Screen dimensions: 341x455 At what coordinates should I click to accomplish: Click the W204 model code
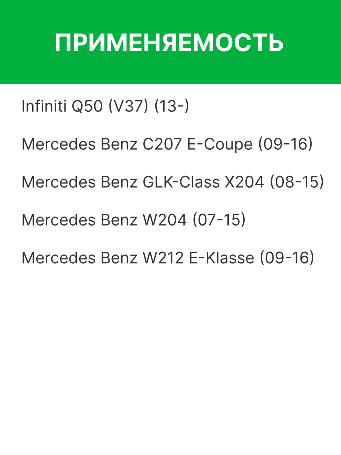click(165, 220)
